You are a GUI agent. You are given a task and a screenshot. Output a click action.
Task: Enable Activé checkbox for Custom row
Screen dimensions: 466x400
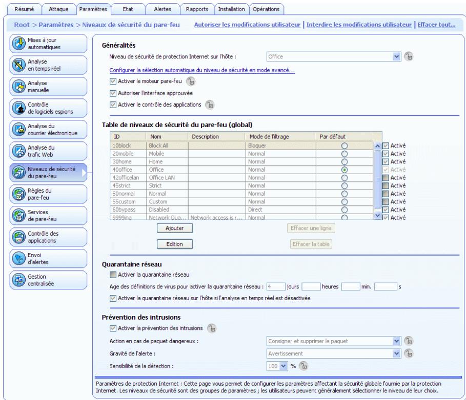click(386, 202)
